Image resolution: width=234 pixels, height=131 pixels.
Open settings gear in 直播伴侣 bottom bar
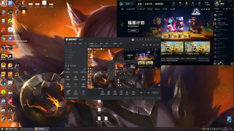(148, 93)
